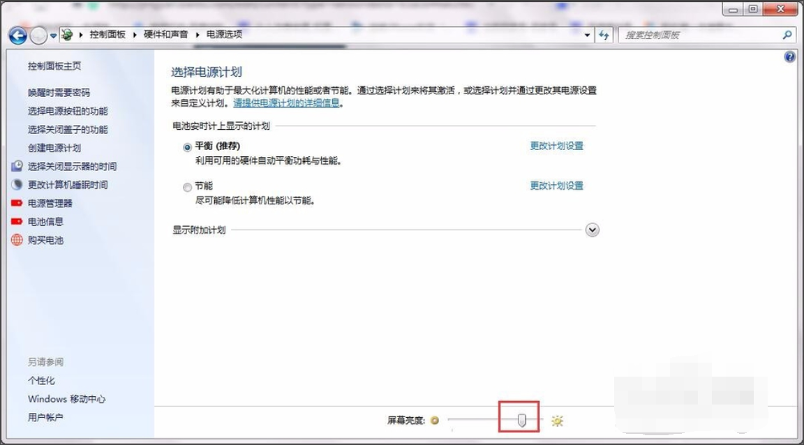
Task: Click the back navigation arrow
Action: [17, 34]
